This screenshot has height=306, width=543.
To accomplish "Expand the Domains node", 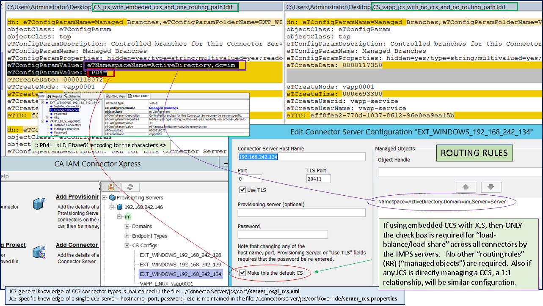I will click(x=127, y=226).
